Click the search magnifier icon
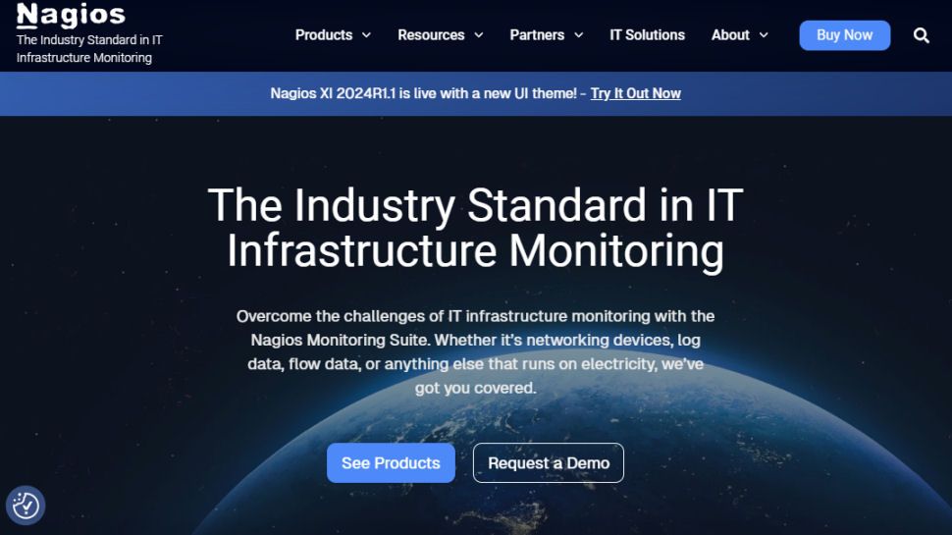952x535 pixels. click(x=921, y=35)
